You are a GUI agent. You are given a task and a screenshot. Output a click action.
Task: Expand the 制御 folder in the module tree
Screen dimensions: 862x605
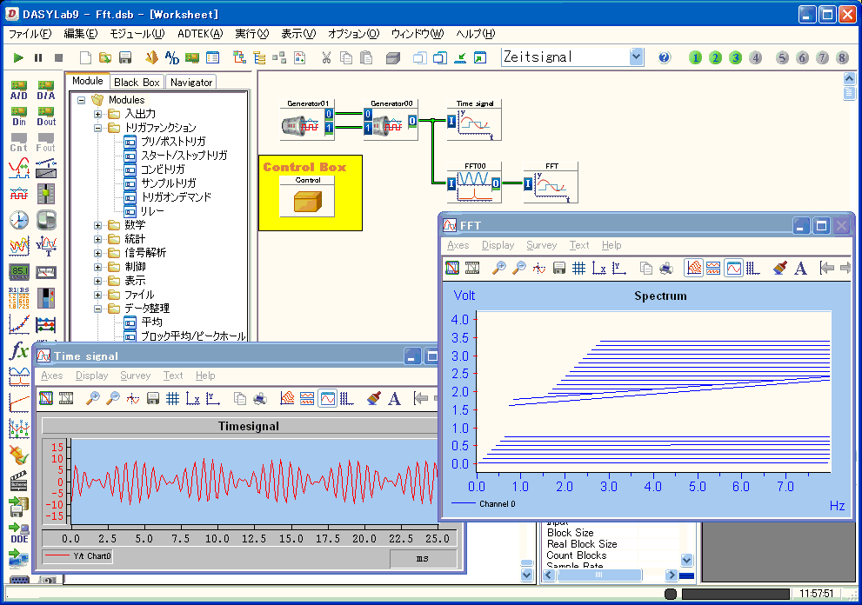(97, 267)
